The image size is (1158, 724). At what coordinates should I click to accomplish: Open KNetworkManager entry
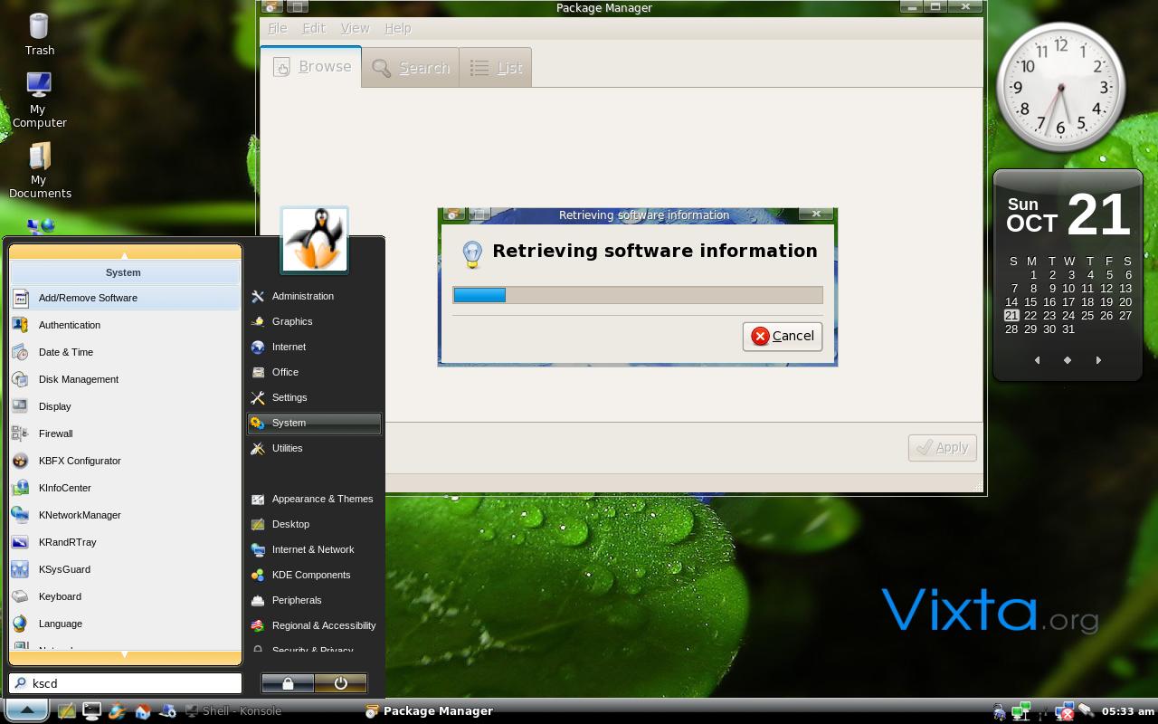coord(125,515)
